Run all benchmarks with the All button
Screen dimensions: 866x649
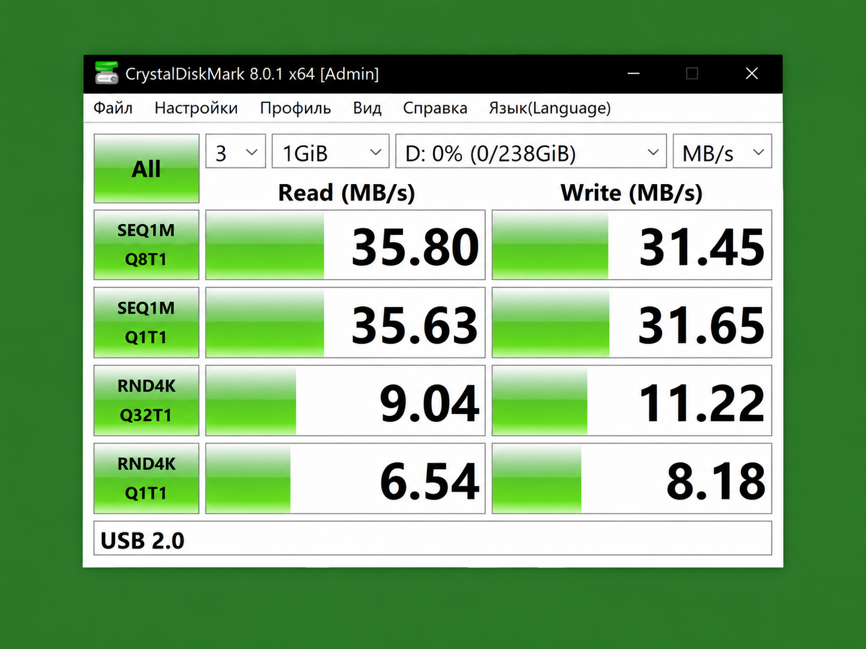click(x=147, y=169)
